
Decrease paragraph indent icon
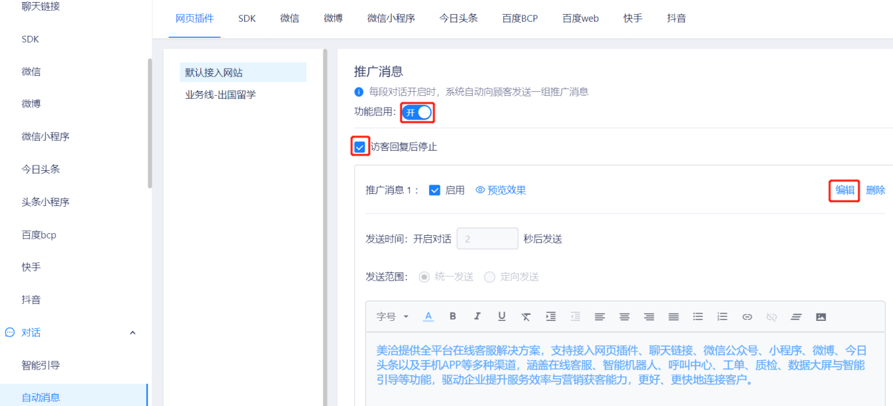575,316
